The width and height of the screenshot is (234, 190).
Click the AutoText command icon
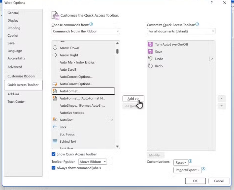click(55, 120)
